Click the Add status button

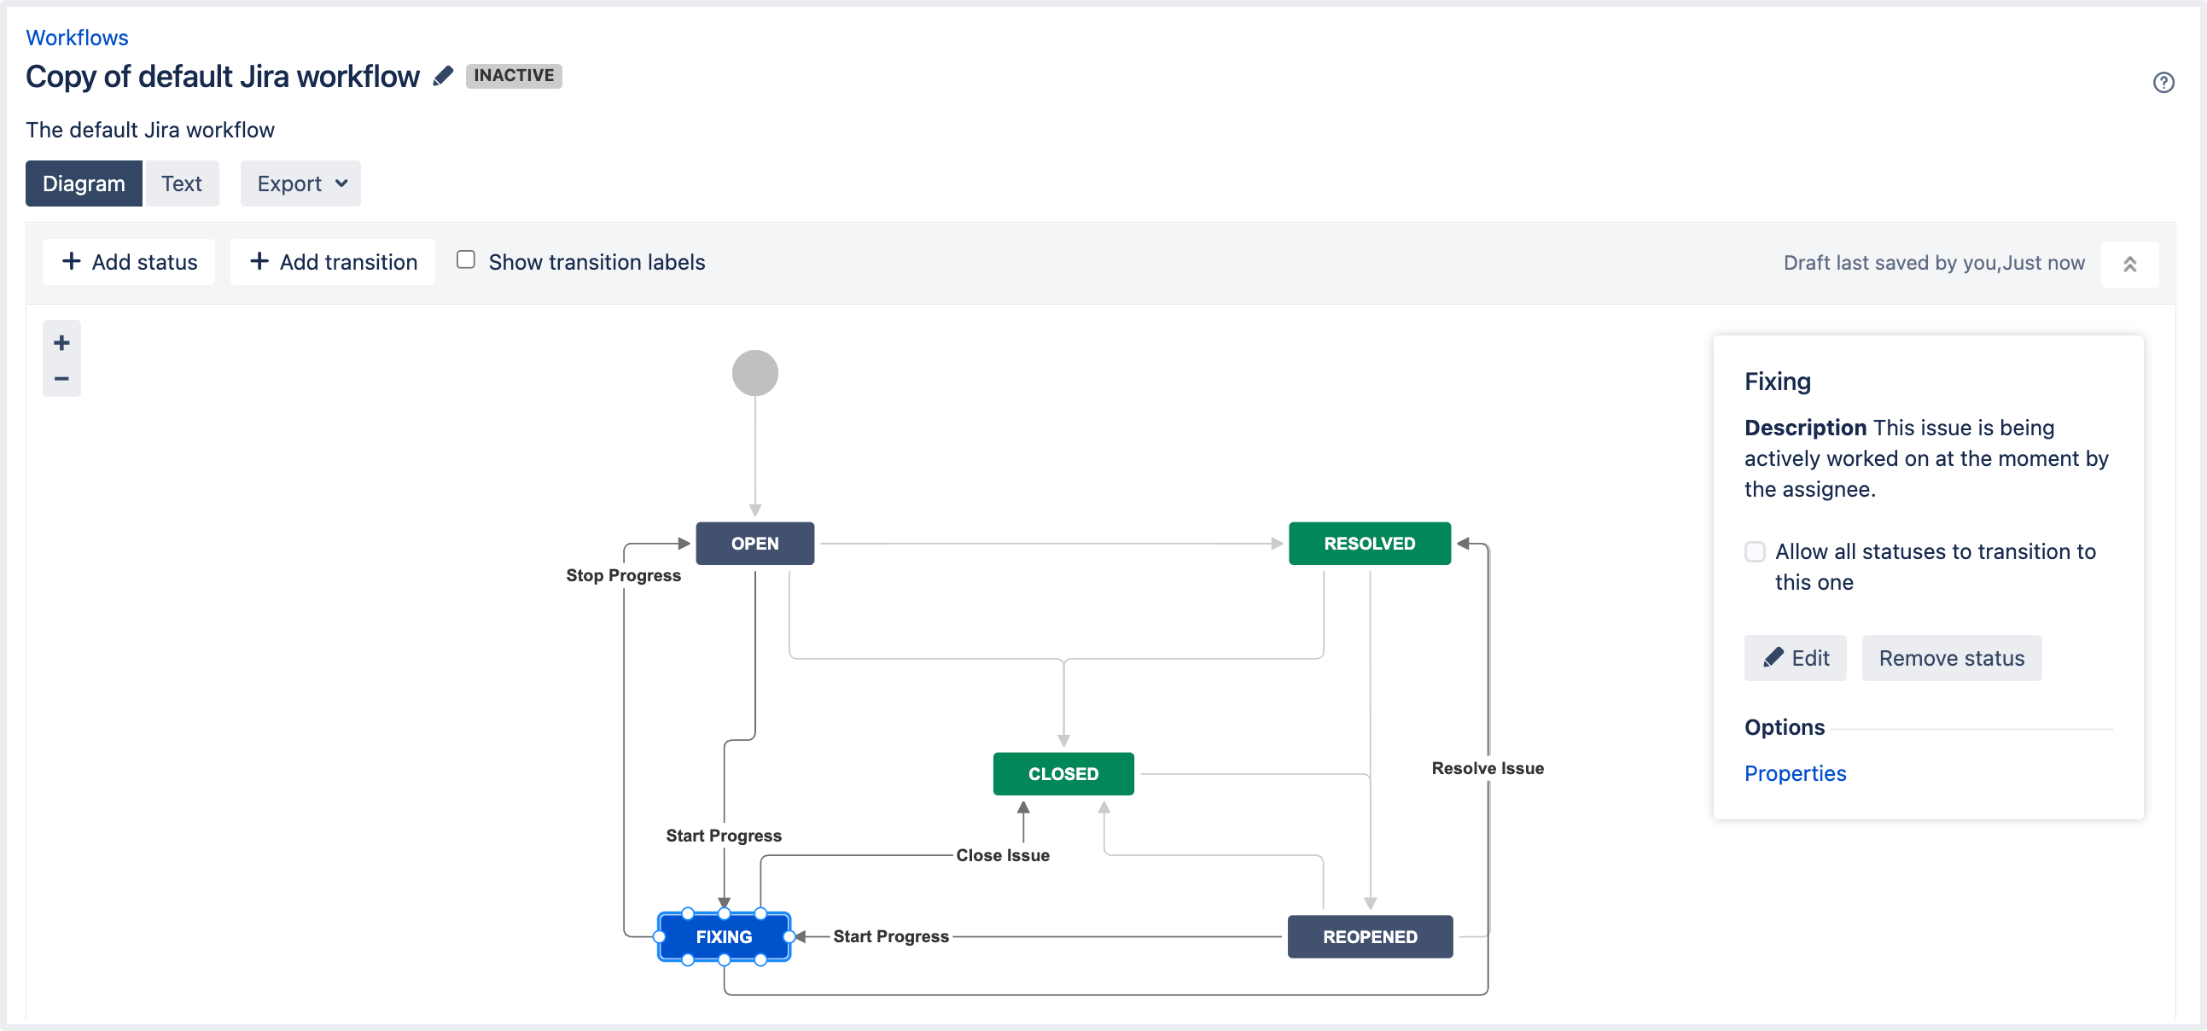point(130,262)
